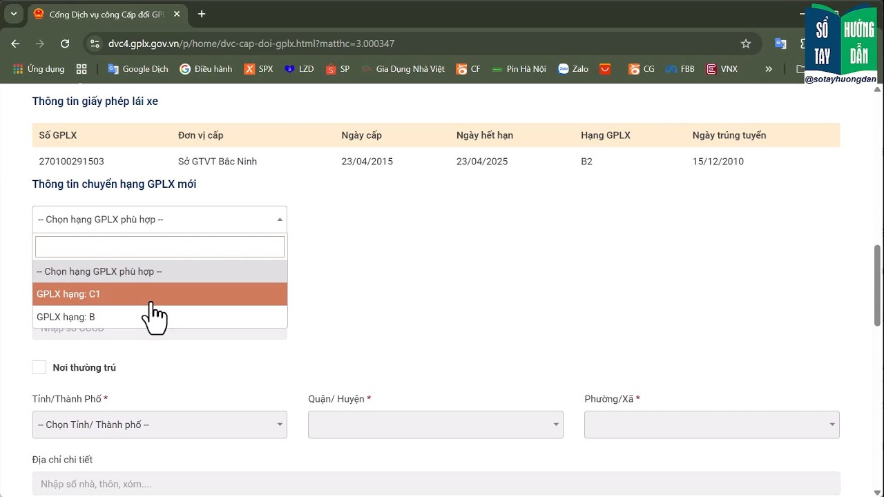This screenshot has width=884, height=497.
Task: Open the tab search dropdown arrow
Action: 13,14
